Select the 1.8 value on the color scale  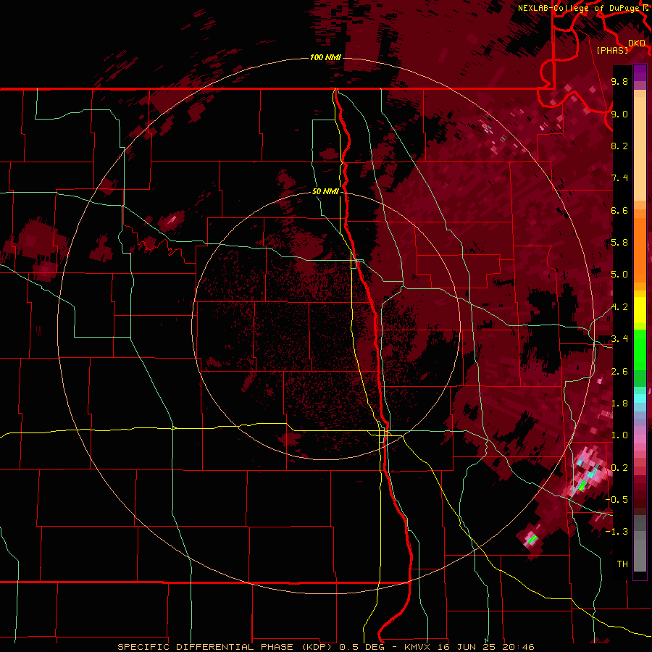click(619, 404)
